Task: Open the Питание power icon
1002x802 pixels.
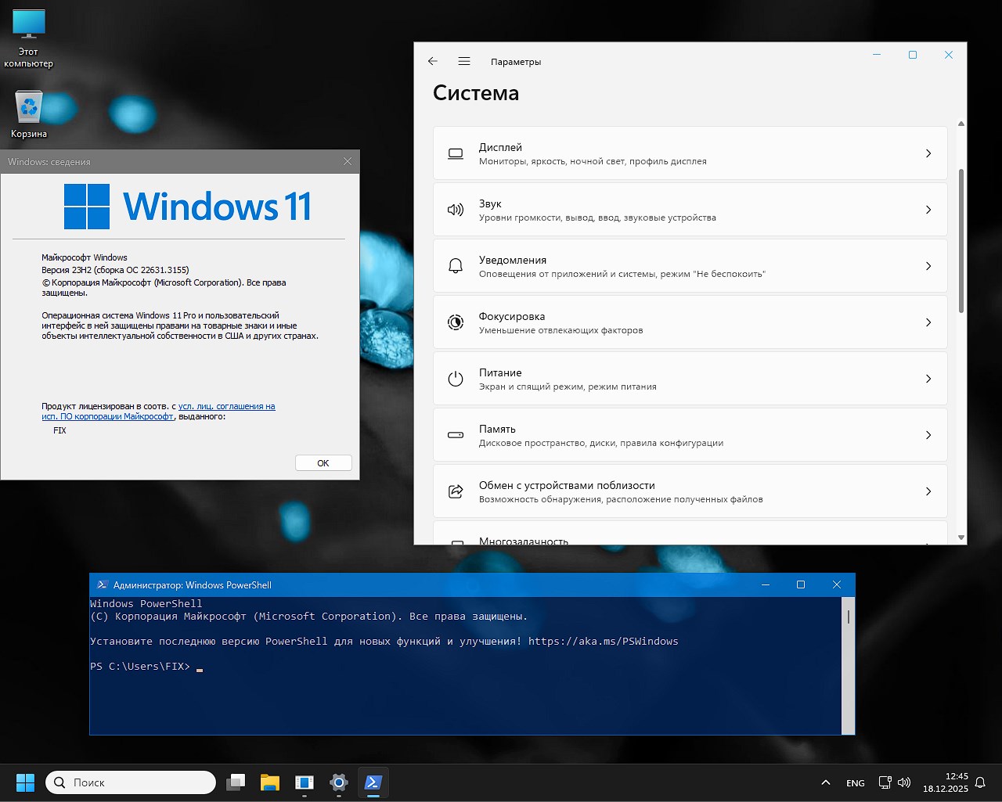Action: [x=456, y=379]
